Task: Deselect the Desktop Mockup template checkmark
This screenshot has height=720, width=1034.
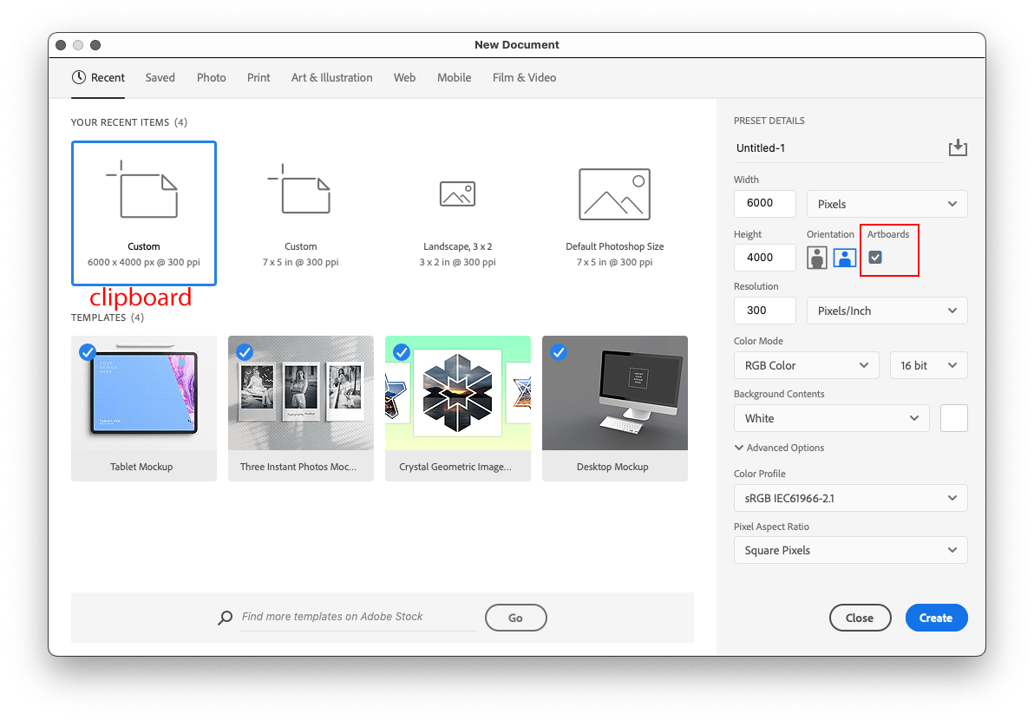Action: (558, 352)
